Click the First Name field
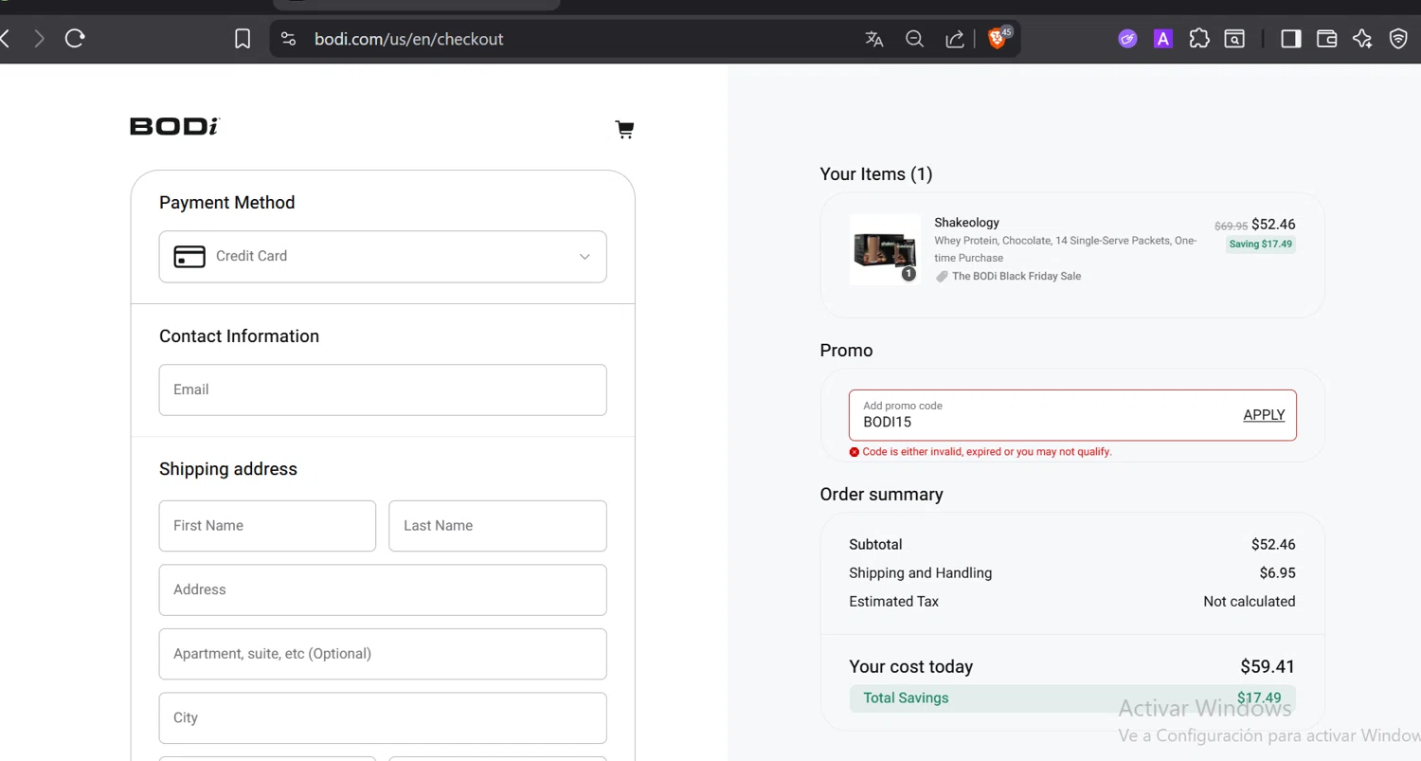Viewport: 1421px width, 761px height. point(267,526)
